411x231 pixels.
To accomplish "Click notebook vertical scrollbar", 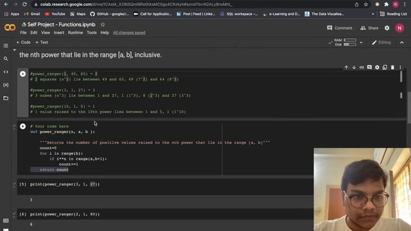I will [409, 107].
